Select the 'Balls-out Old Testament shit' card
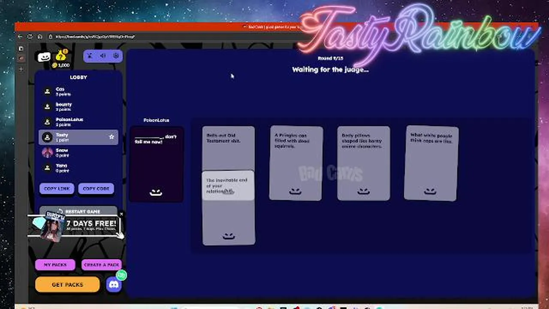Viewport: 549px width, 309px height. click(228, 148)
